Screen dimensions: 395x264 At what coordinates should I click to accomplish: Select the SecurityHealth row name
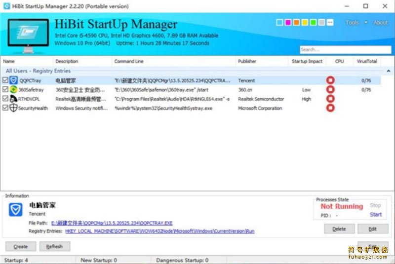33,108
